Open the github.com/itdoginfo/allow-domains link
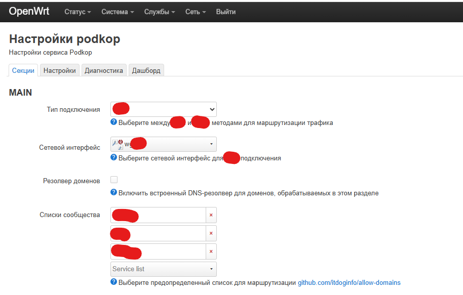 (x=349, y=283)
